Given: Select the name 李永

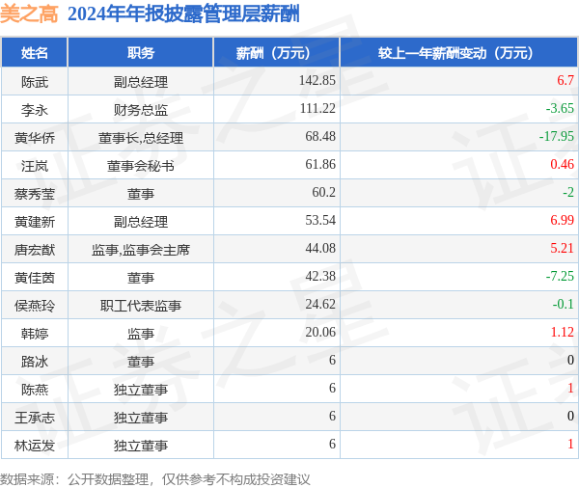Looking at the screenshot, I should (35, 110).
